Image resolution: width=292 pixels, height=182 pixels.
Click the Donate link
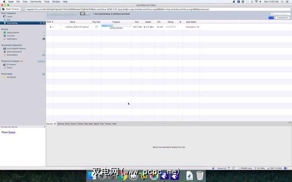point(12,132)
